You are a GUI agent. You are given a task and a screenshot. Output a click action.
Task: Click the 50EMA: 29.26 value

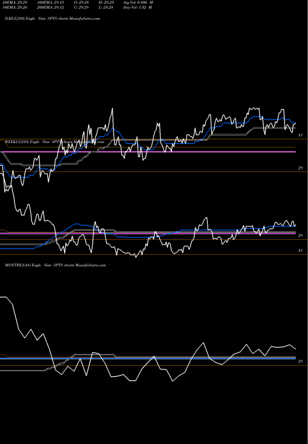coord(14,7)
